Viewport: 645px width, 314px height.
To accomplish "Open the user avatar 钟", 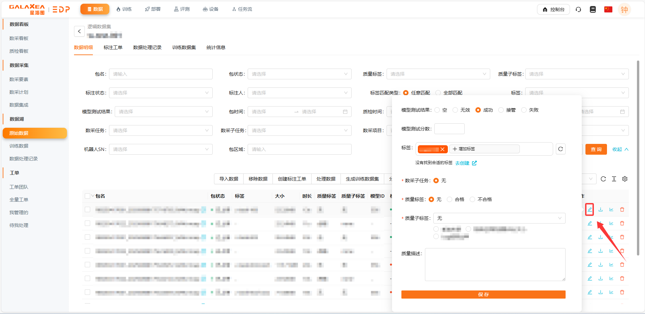I will click(624, 9).
